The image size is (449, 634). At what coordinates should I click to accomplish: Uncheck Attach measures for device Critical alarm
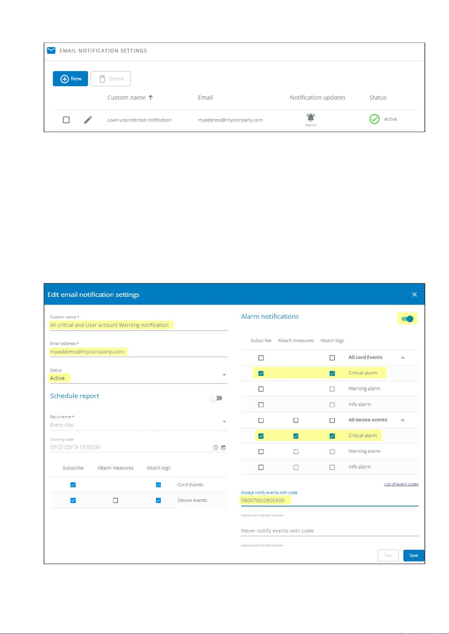click(296, 436)
